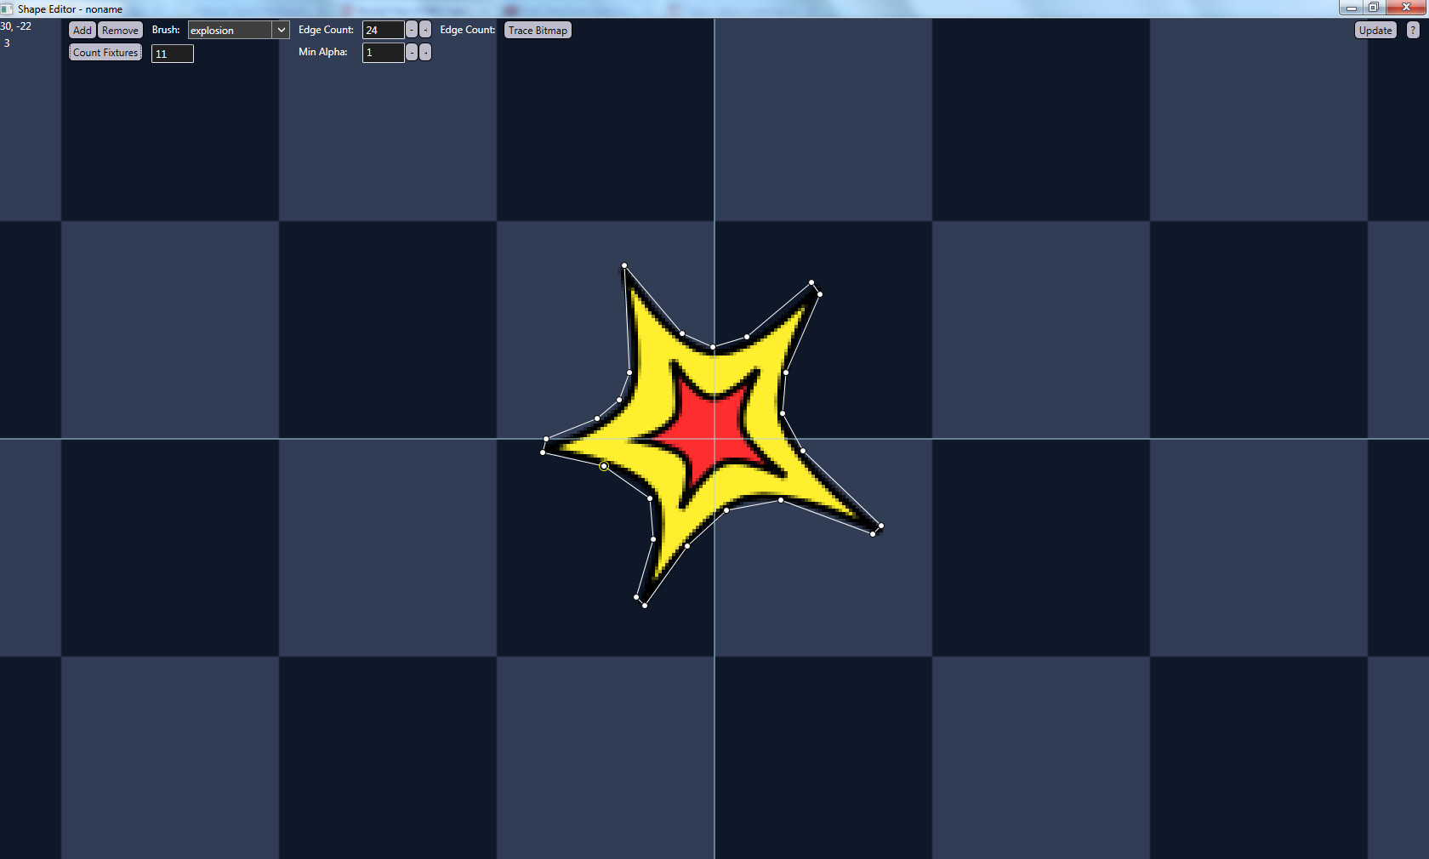Image resolution: width=1429 pixels, height=859 pixels.
Task: Close the Shape Editor window
Action: pos(1406,8)
